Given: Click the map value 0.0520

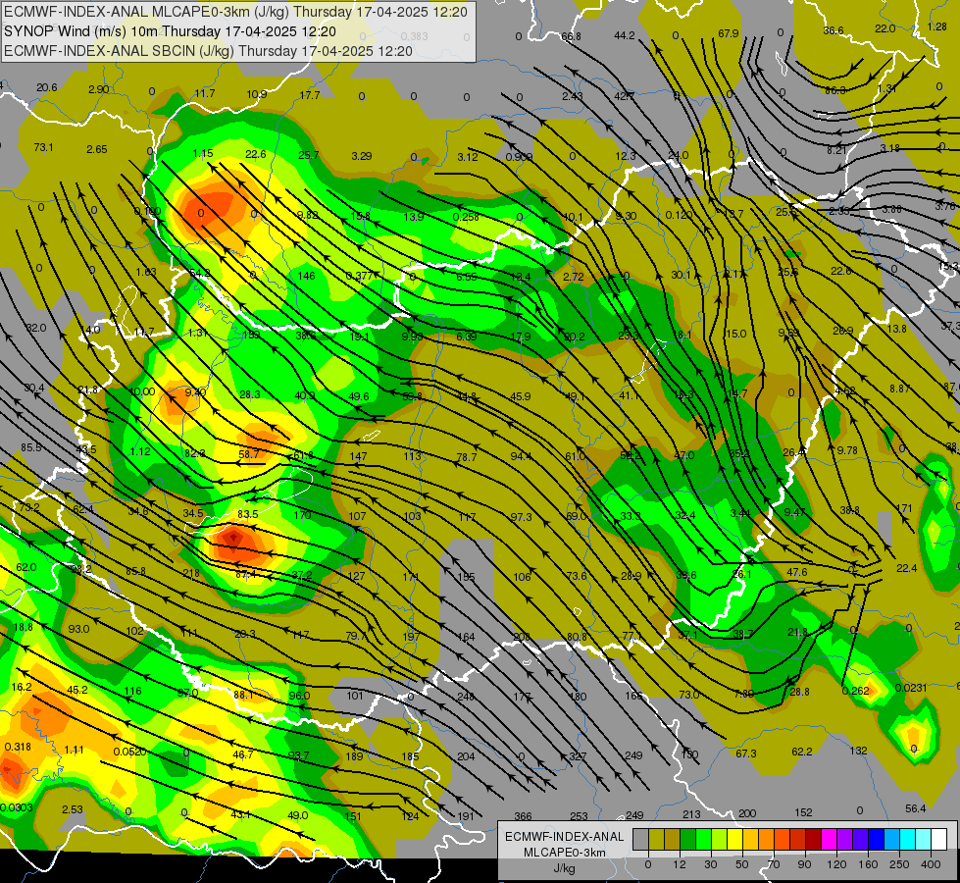Looking at the screenshot, I should 129,752.
